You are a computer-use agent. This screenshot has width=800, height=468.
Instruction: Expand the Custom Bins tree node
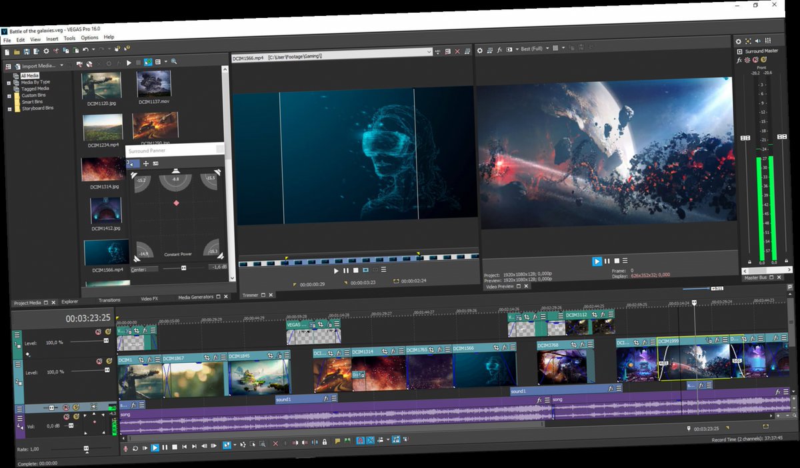(9, 96)
